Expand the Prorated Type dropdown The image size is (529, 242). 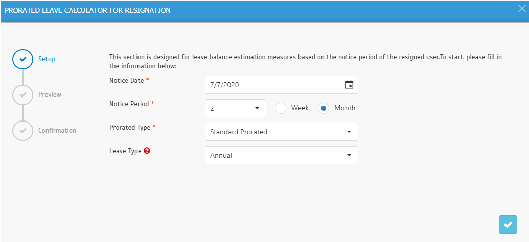click(x=282, y=132)
